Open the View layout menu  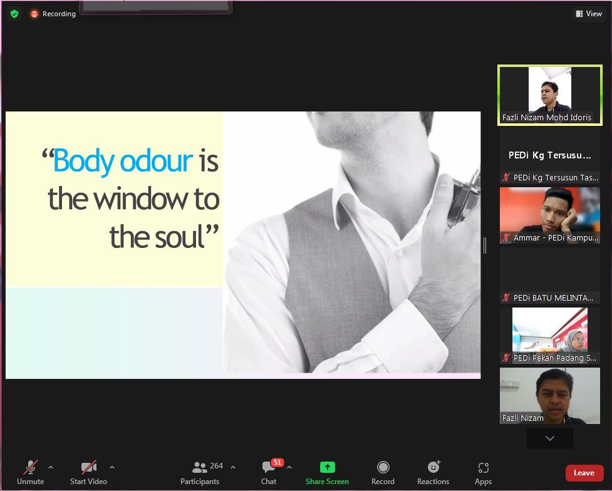(x=588, y=14)
